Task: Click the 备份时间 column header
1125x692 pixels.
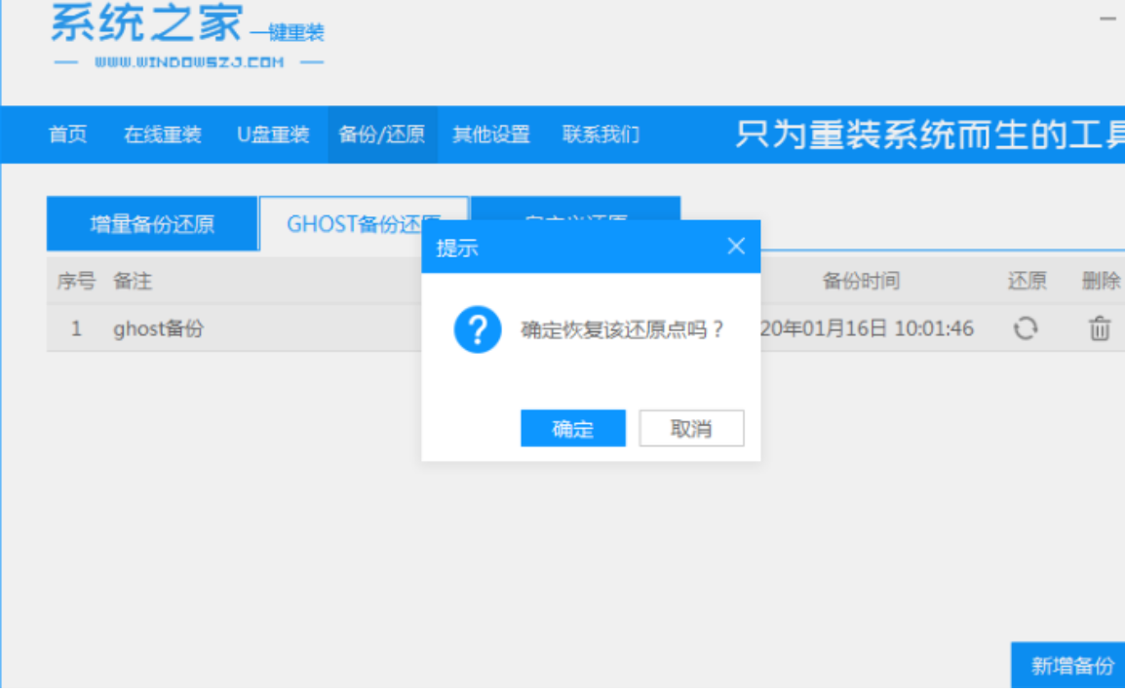Action: click(x=861, y=282)
